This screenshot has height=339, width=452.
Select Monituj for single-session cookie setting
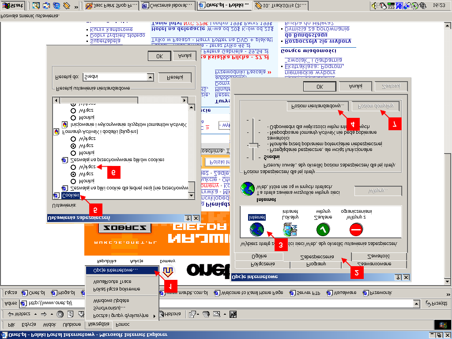(x=73, y=181)
